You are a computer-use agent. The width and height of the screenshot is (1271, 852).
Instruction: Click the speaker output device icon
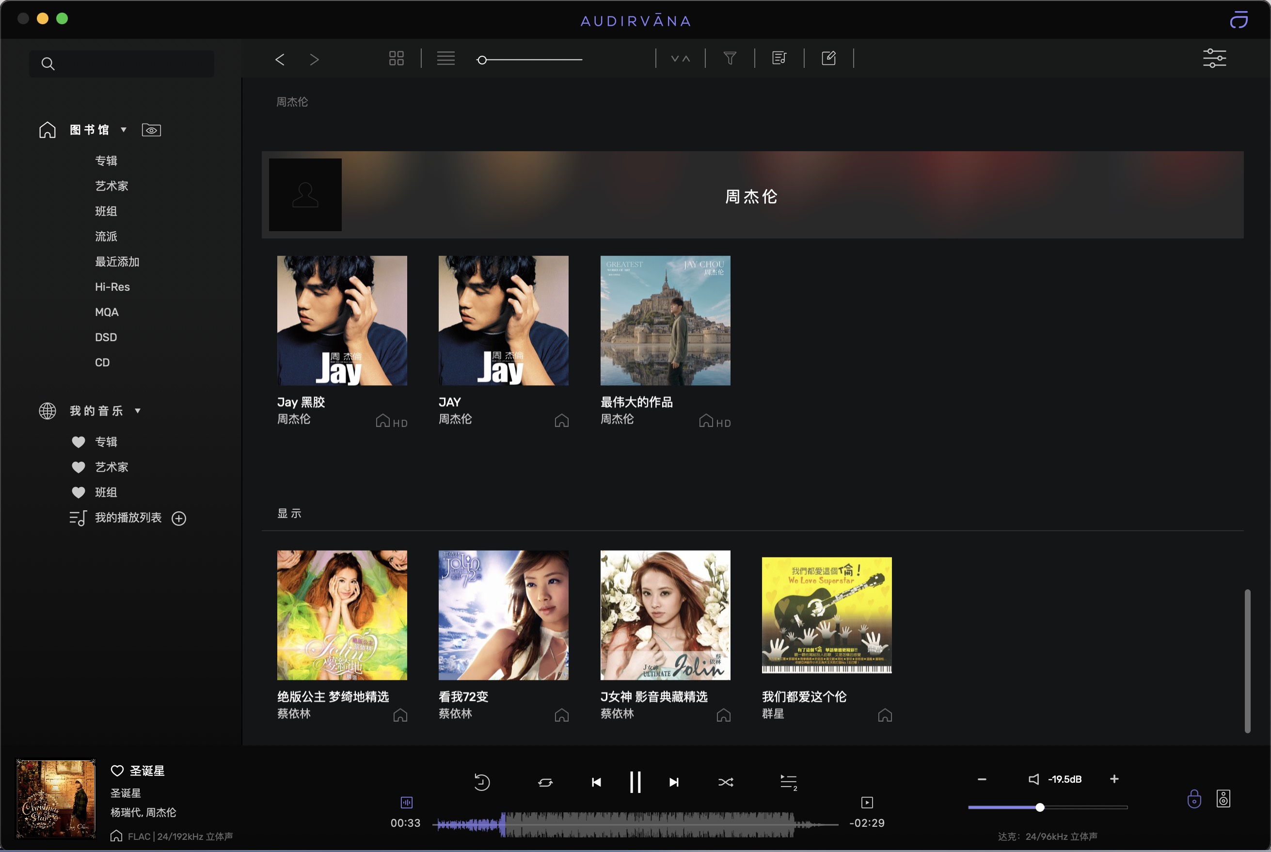[x=1223, y=798]
